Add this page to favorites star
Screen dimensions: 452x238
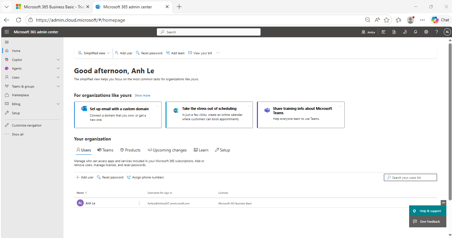tap(387, 20)
